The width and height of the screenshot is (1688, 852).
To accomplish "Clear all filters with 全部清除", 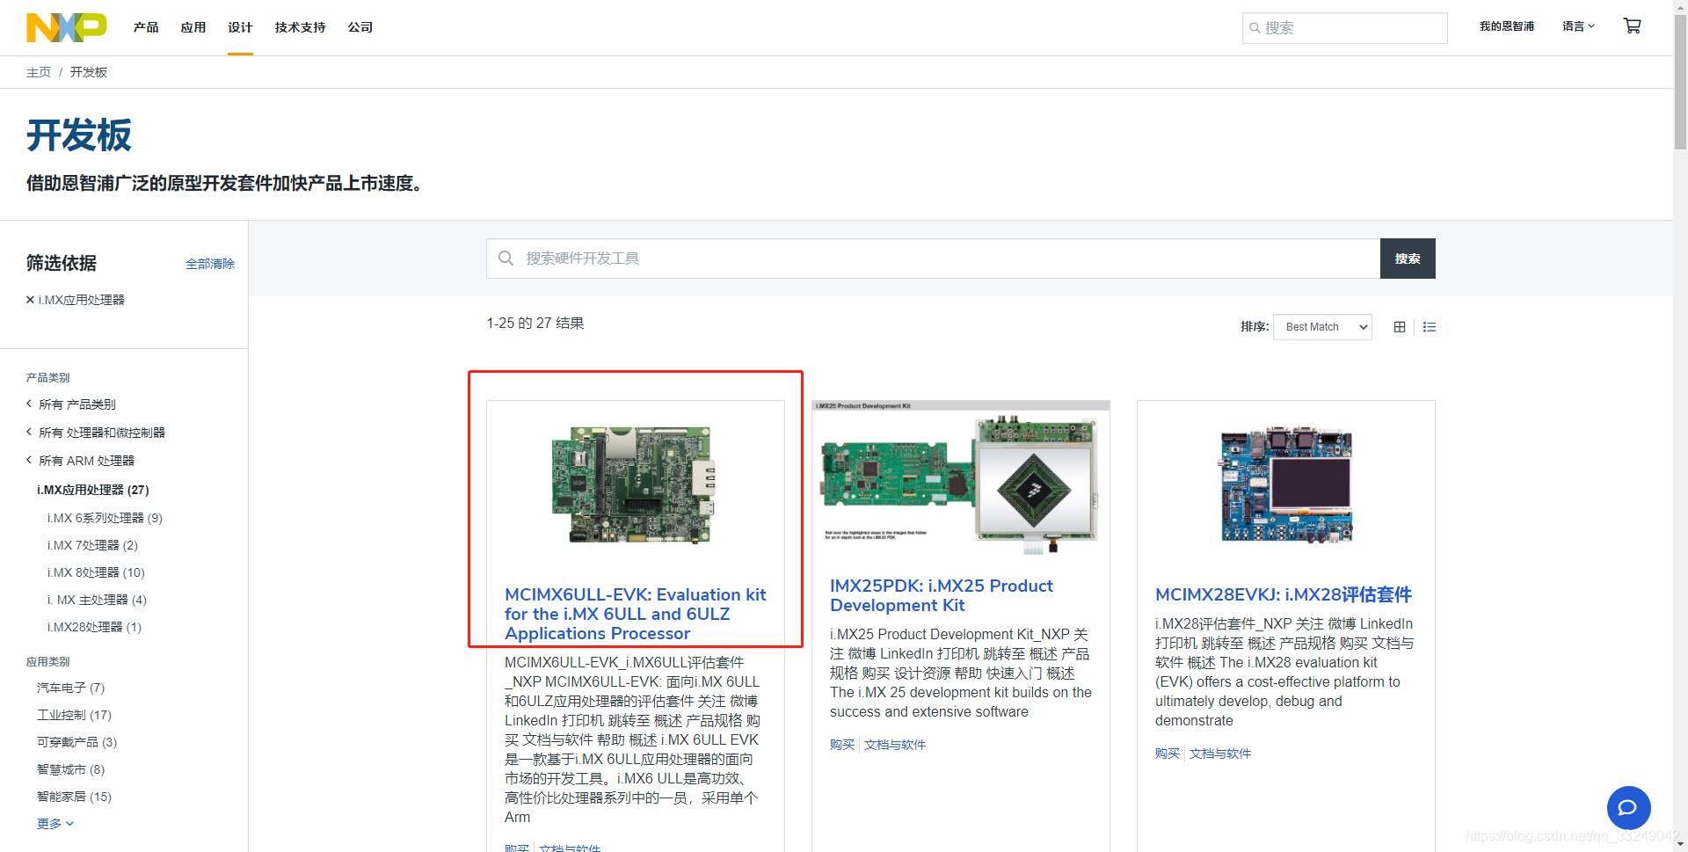I will pyautogui.click(x=210, y=264).
